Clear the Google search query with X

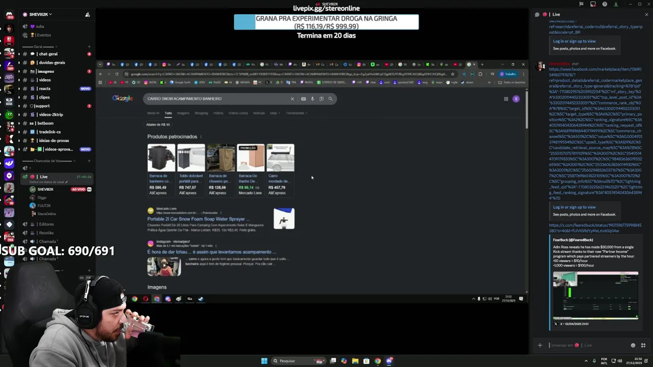[292, 99]
